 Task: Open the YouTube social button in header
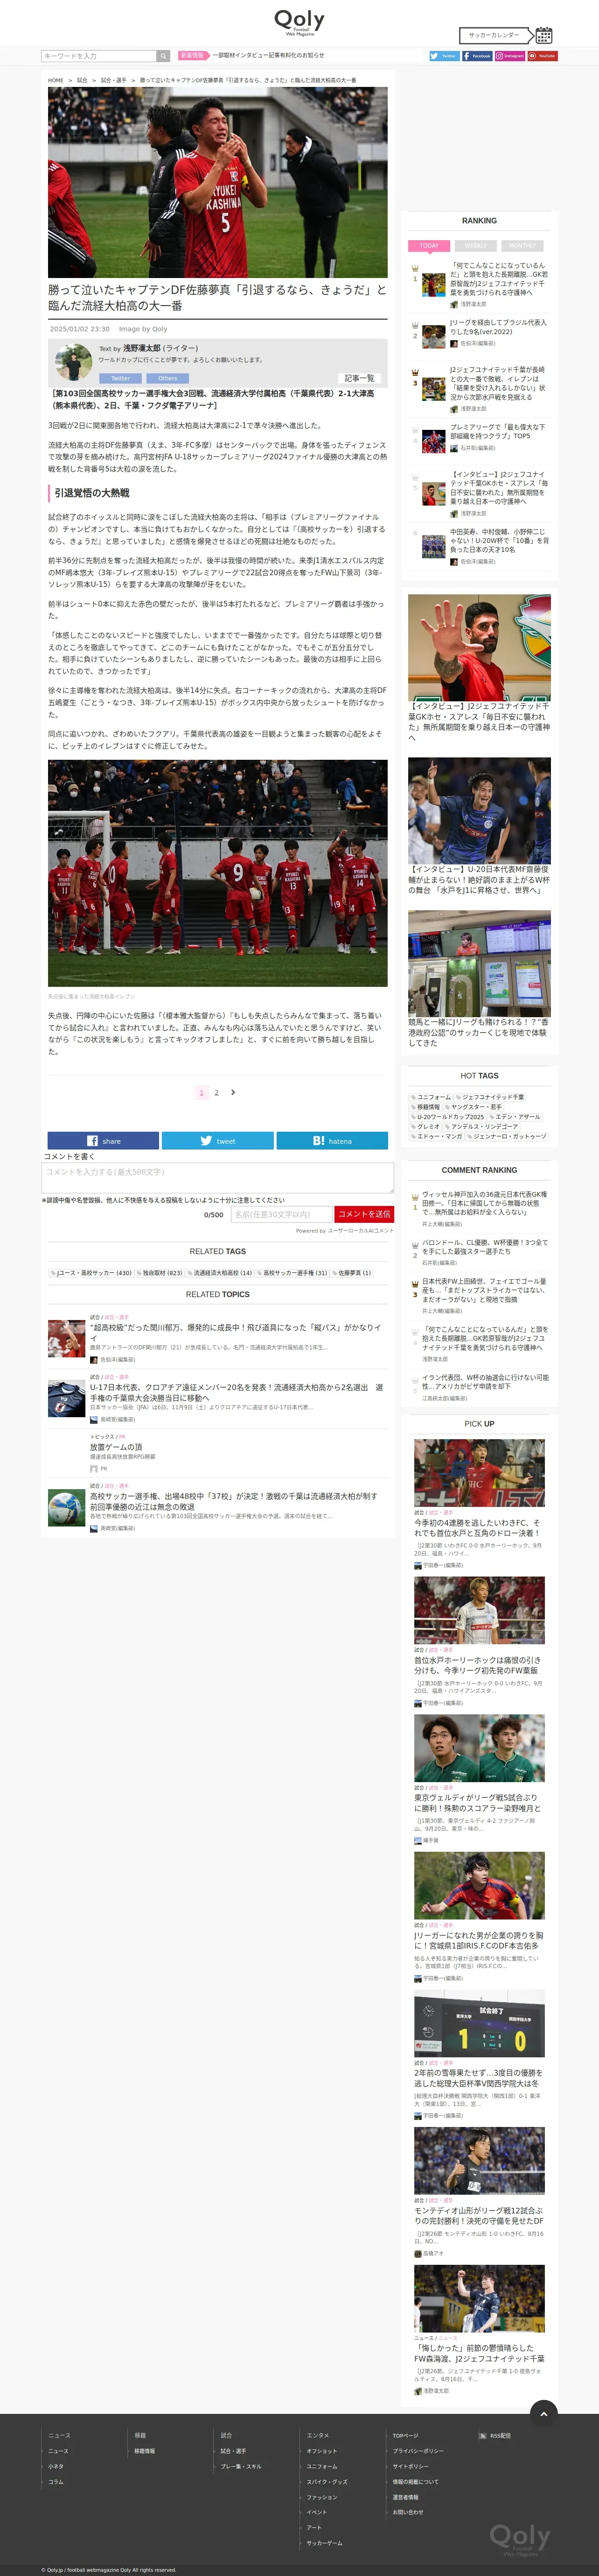tap(543, 56)
